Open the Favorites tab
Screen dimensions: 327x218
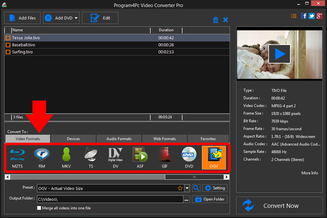tap(208, 139)
